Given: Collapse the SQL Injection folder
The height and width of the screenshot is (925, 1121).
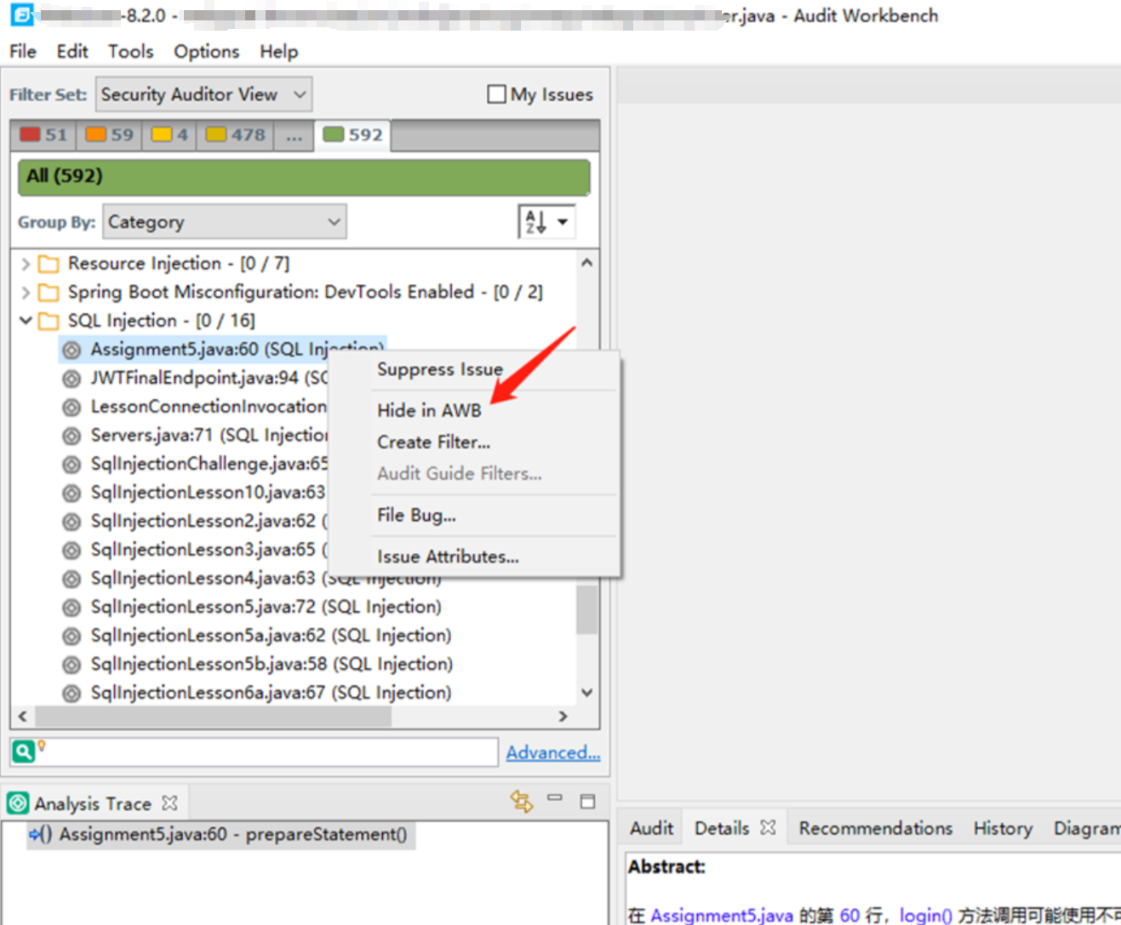Looking at the screenshot, I should click(x=26, y=321).
